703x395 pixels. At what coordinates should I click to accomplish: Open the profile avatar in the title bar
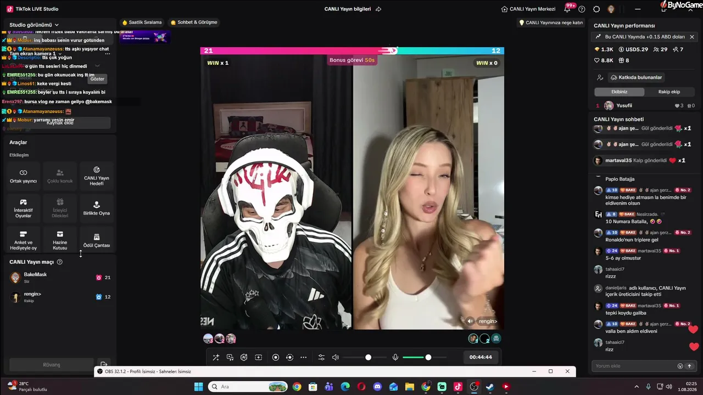[611, 9]
